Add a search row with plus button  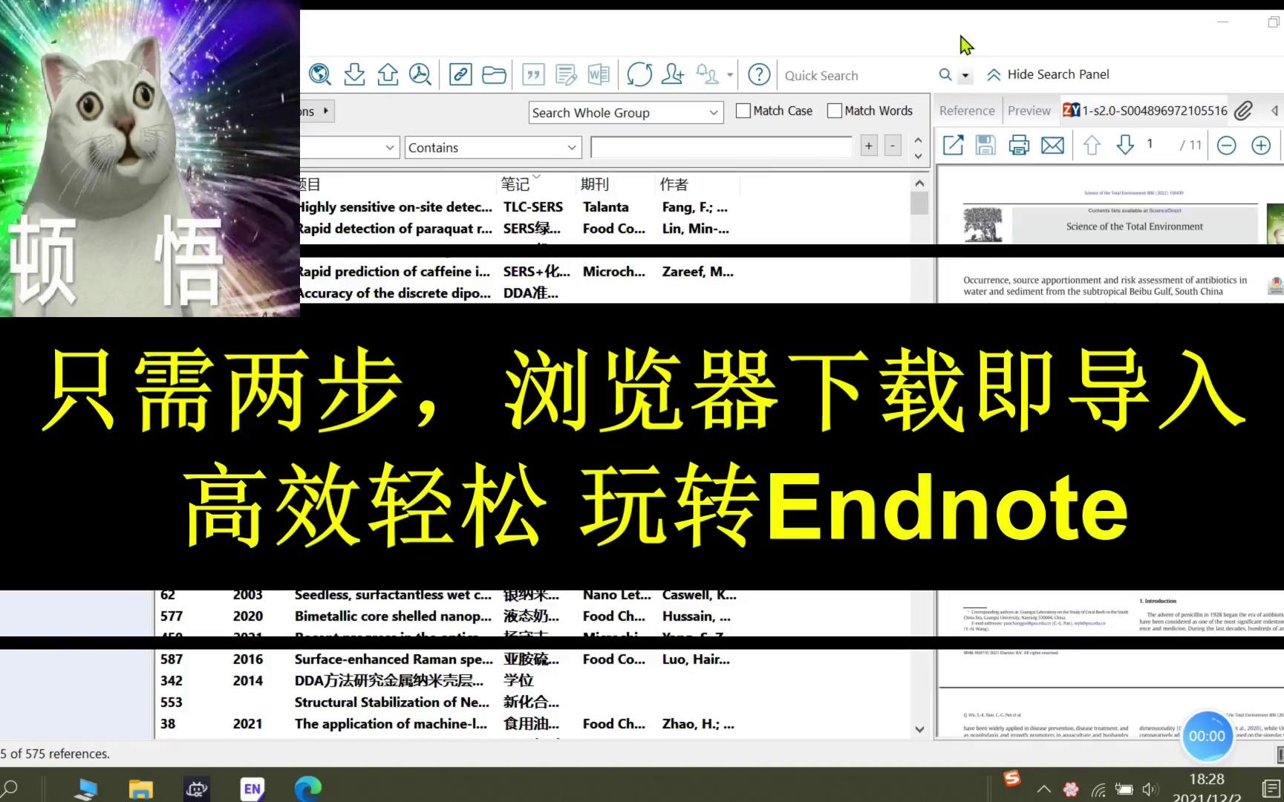pyautogui.click(x=869, y=146)
